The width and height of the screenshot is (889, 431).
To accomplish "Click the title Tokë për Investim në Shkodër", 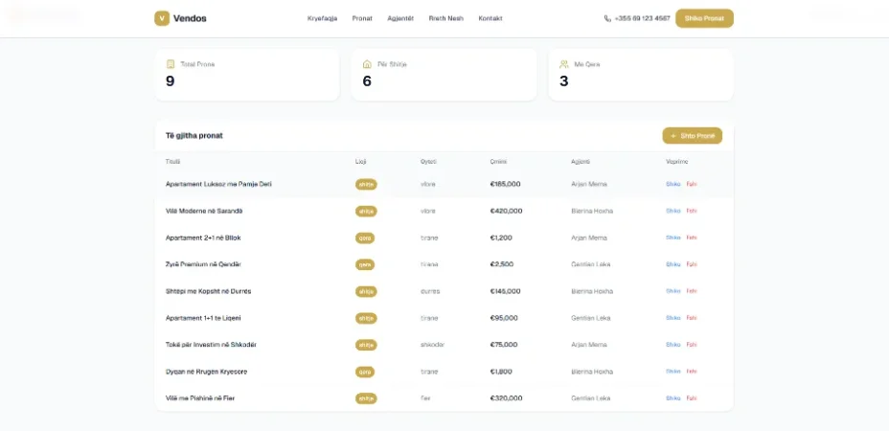I will 211,344.
